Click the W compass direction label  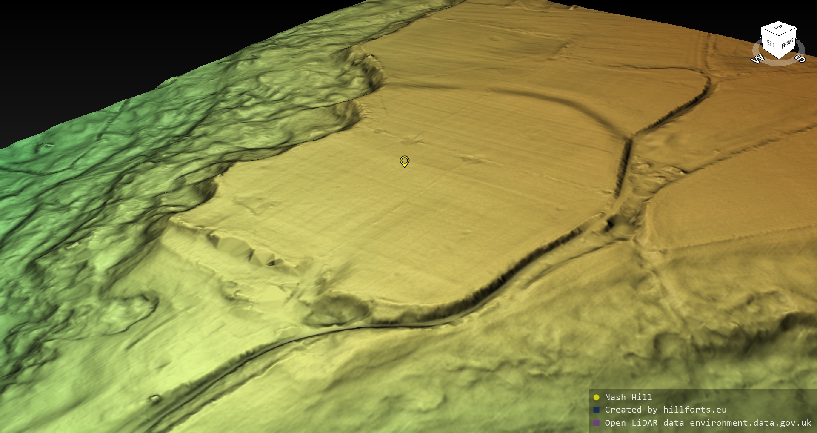(757, 59)
